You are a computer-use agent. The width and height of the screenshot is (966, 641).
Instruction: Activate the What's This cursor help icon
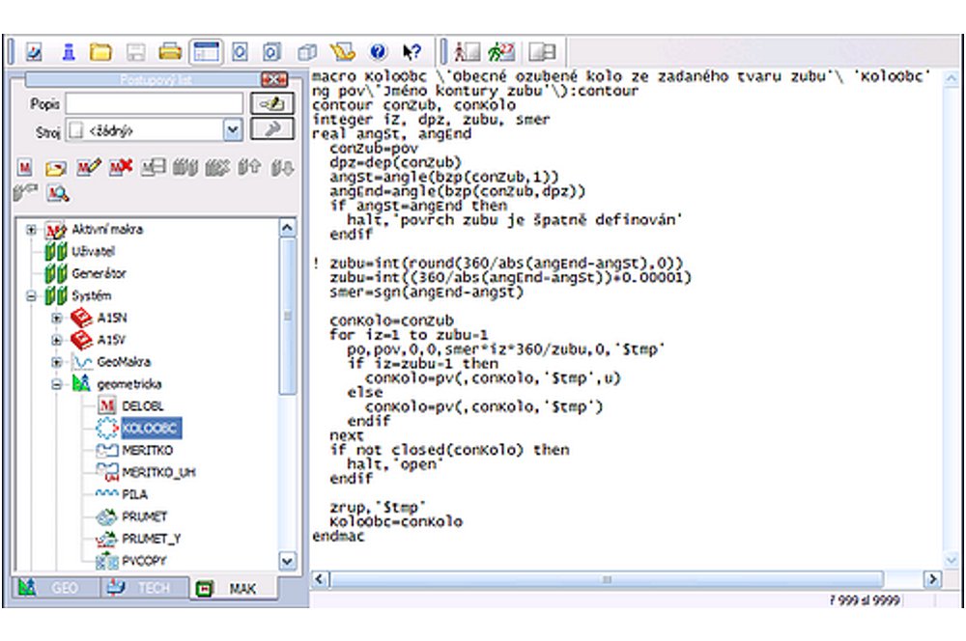click(x=412, y=52)
